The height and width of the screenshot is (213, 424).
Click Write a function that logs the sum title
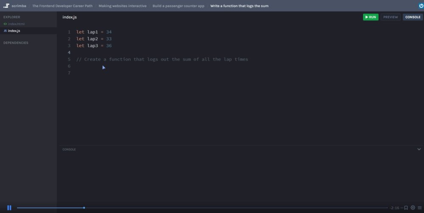pos(239,6)
